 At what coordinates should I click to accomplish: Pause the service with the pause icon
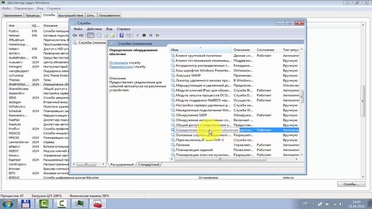(151, 35)
